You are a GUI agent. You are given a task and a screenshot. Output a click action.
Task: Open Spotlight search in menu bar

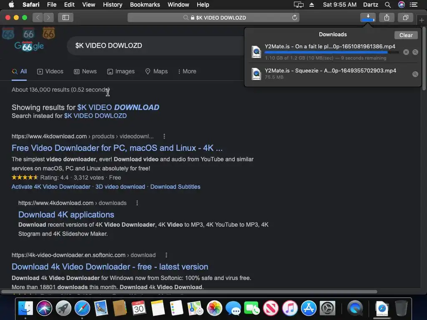pyautogui.click(x=388, y=5)
